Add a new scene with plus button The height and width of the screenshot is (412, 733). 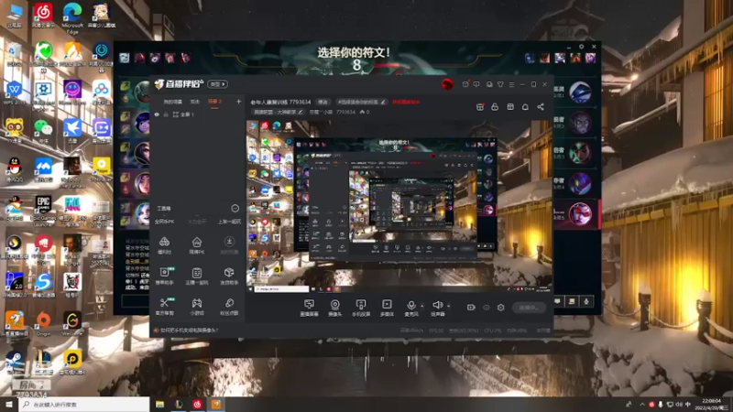tap(238, 102)
